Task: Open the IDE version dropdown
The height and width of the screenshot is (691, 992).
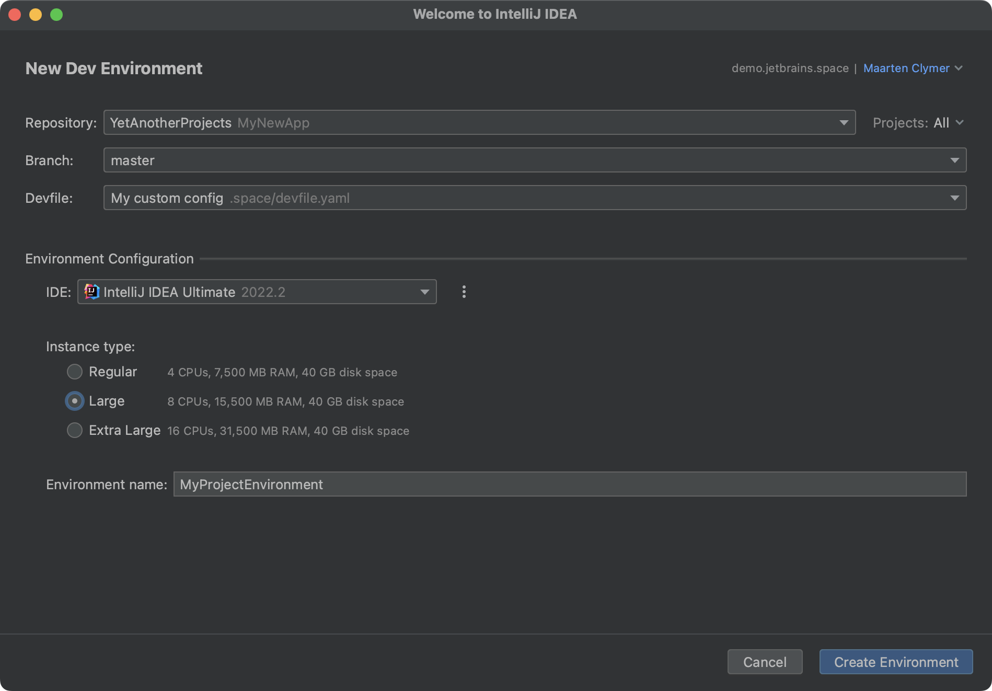Action: click(x=424, y=292)
